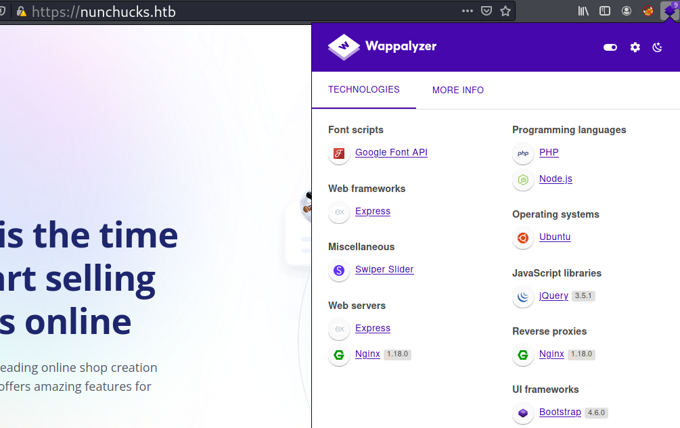
Task: Open the Library bookshelf icon
Action: [584, 11]
